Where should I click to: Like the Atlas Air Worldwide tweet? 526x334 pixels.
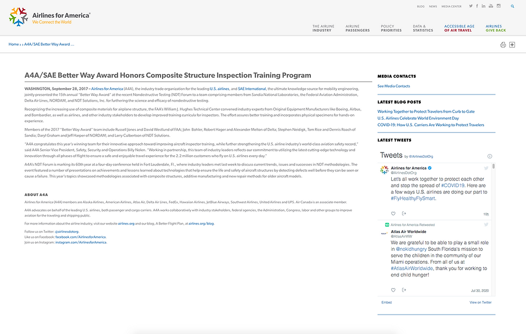click(x=393, y=290)
